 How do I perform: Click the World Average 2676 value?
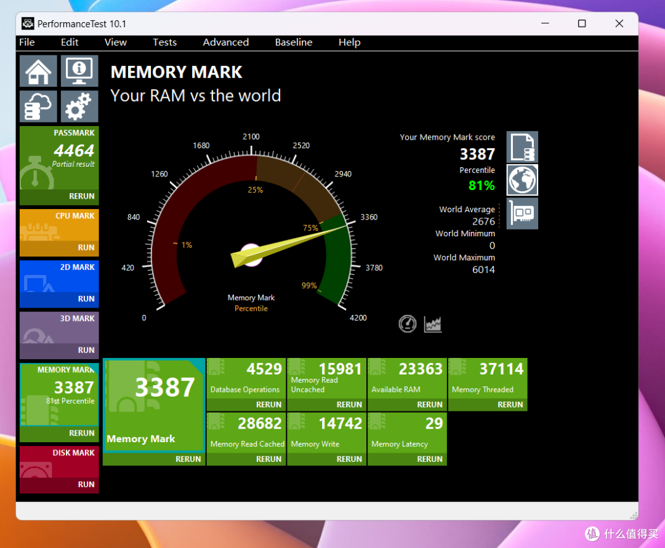(483, 221)
